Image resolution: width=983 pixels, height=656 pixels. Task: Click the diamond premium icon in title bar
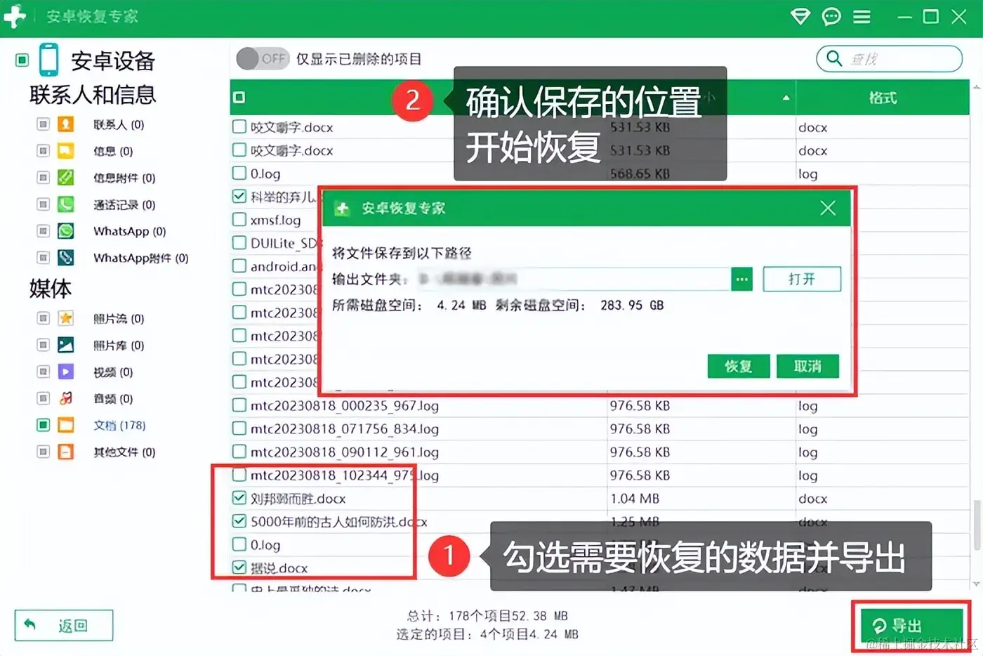coord(800,16)
